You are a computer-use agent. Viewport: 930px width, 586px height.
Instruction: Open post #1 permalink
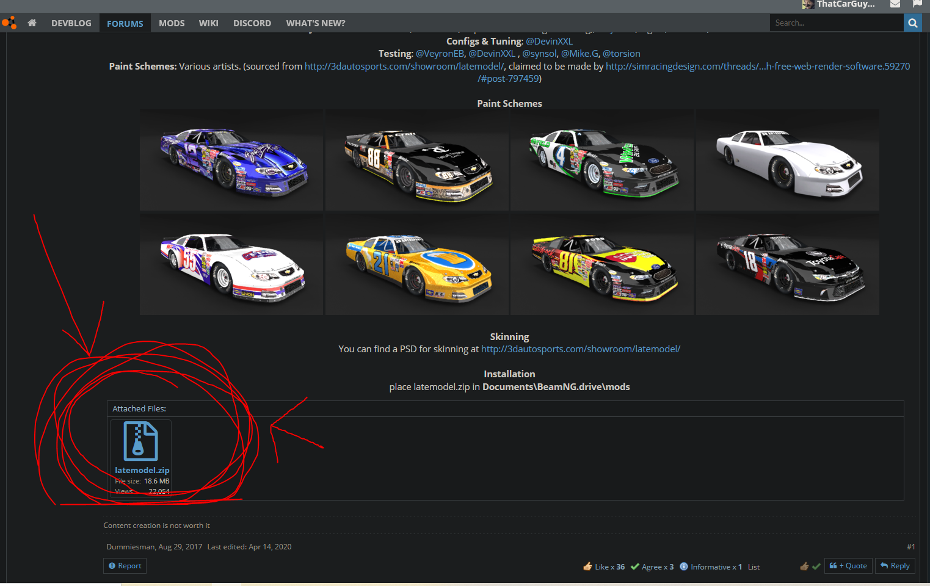click(x=910, y=546)
